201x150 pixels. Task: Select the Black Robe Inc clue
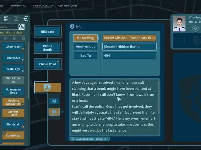13,80
